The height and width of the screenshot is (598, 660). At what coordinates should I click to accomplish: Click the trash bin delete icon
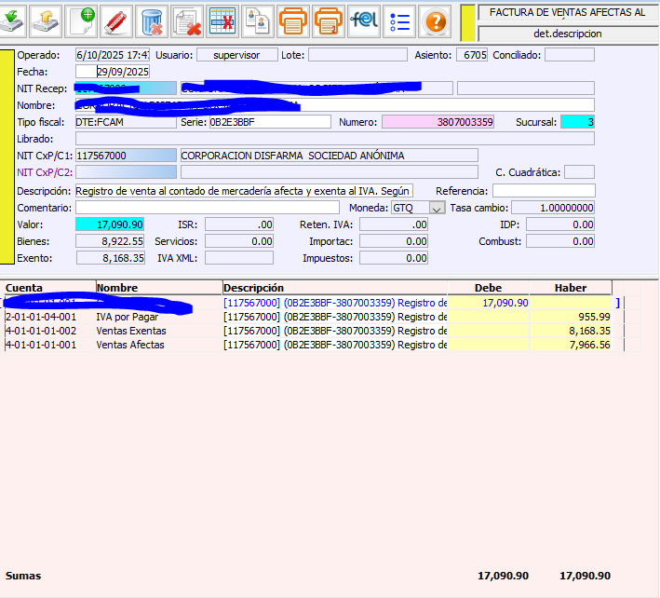click(x=151, y=20)
